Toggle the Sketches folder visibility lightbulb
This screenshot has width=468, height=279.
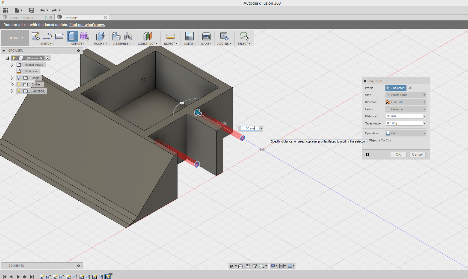[x=19, y=91]
